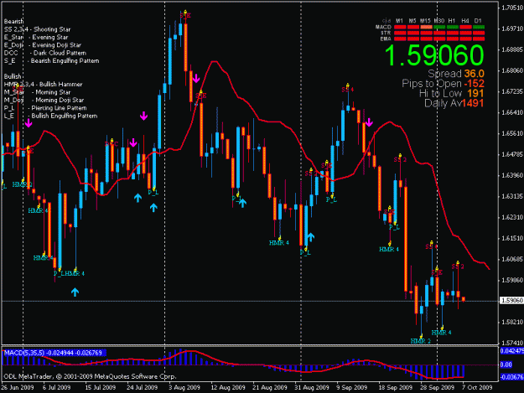Click the Daily Av 1491 readout
Image resolution: width=524 pixels, height=393 pixels.
tap(454, 103)
